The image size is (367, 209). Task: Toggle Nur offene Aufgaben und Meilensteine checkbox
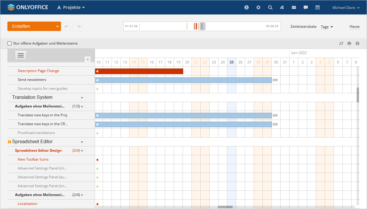pos(9,43)
